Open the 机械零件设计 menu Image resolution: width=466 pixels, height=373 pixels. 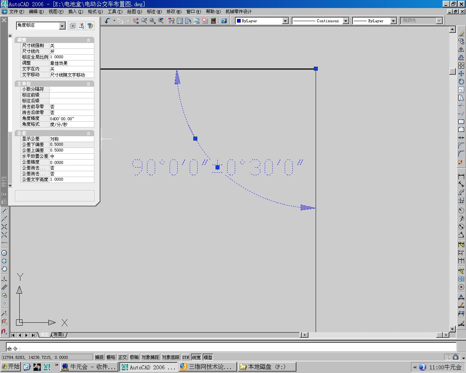pyautogui.click(x=238, y=12)
